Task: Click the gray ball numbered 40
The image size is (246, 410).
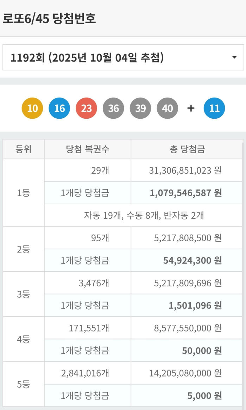Action: tap(168, 108)
